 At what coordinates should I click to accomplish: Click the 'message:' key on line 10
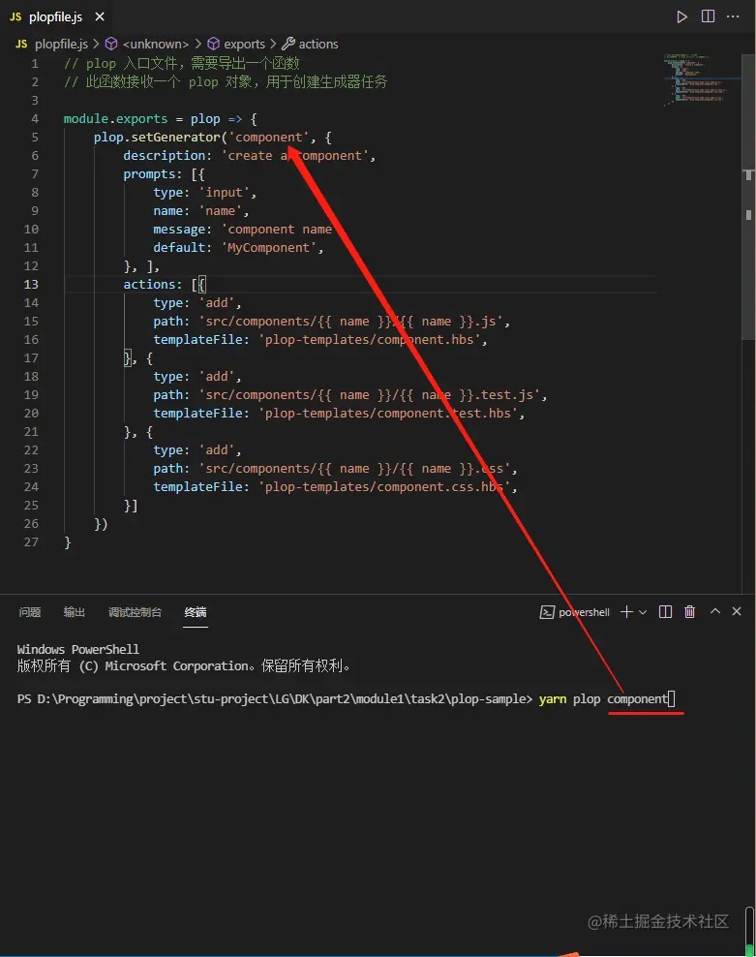182,229
